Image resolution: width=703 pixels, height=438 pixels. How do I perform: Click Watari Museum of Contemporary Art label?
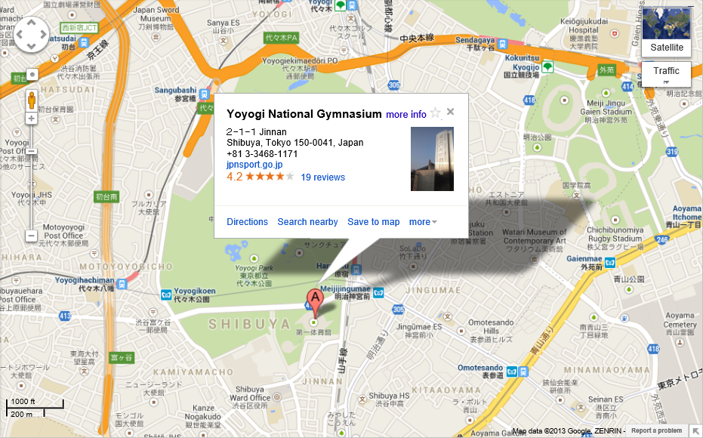535,240
